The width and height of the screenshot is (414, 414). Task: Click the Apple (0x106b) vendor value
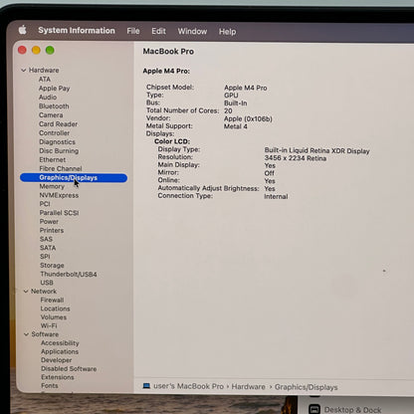pyautogui.click(x=248, y=118)
